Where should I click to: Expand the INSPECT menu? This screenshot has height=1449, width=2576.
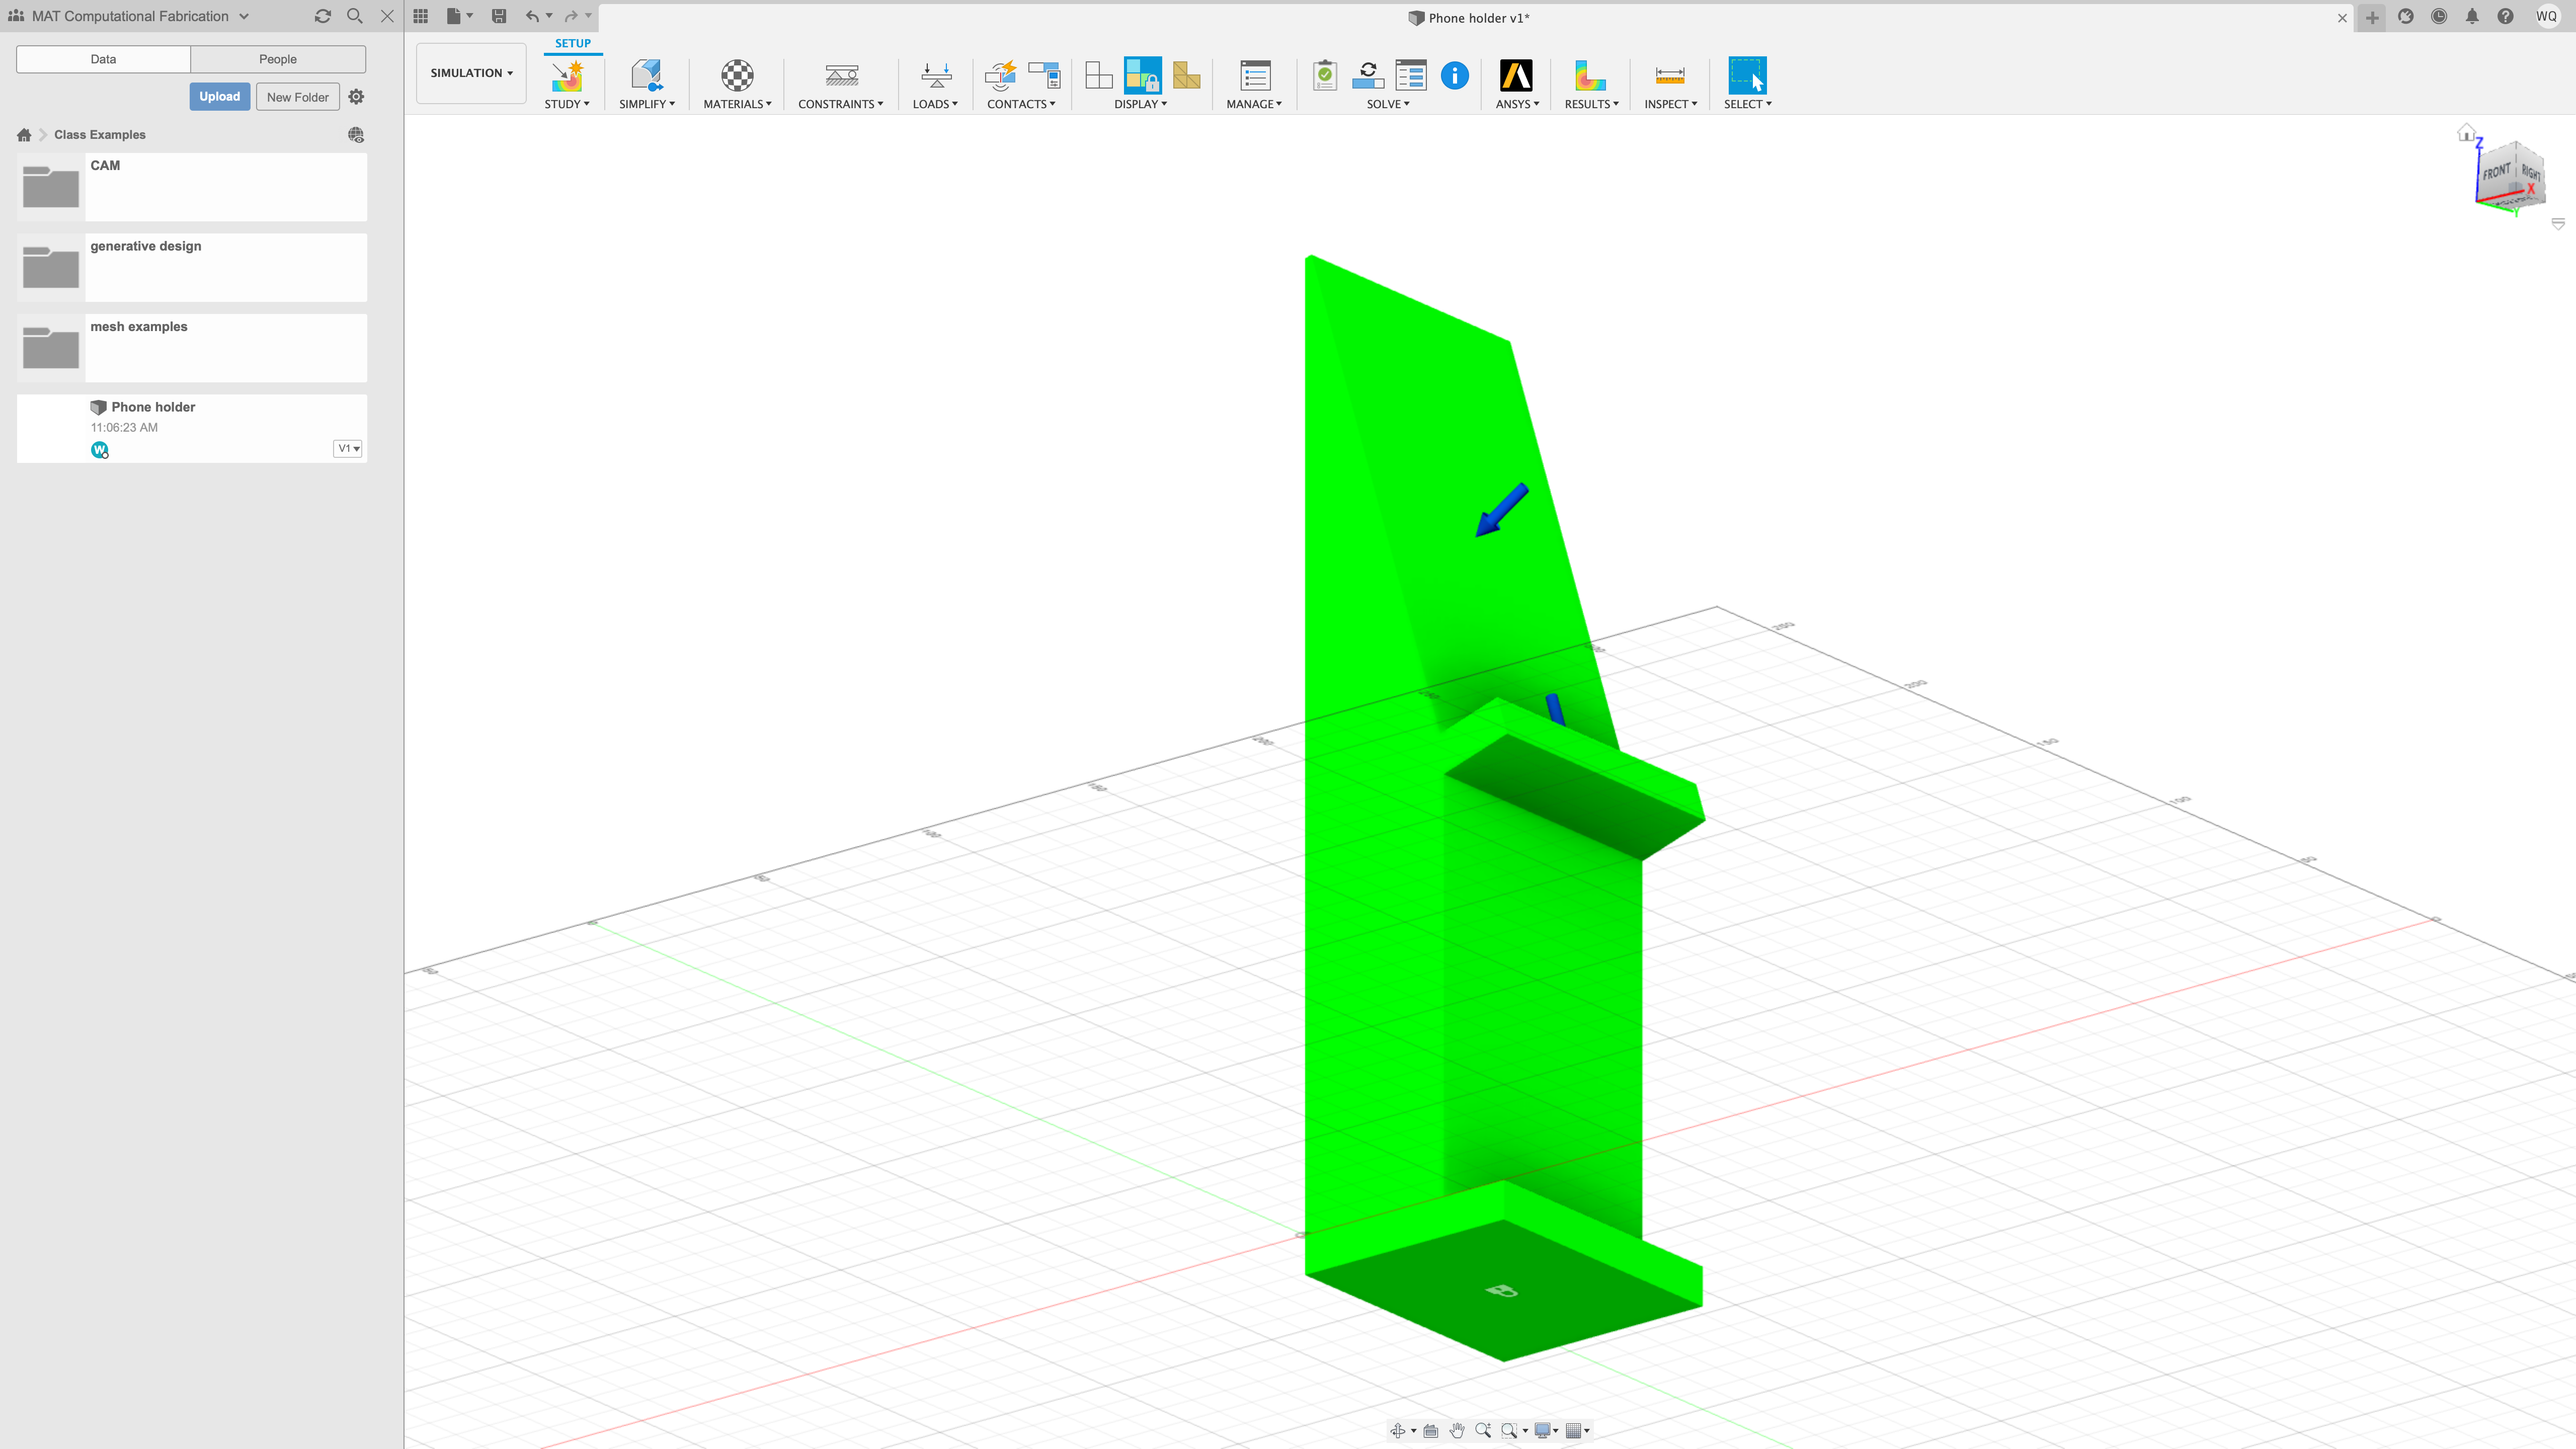[1670, 104]
